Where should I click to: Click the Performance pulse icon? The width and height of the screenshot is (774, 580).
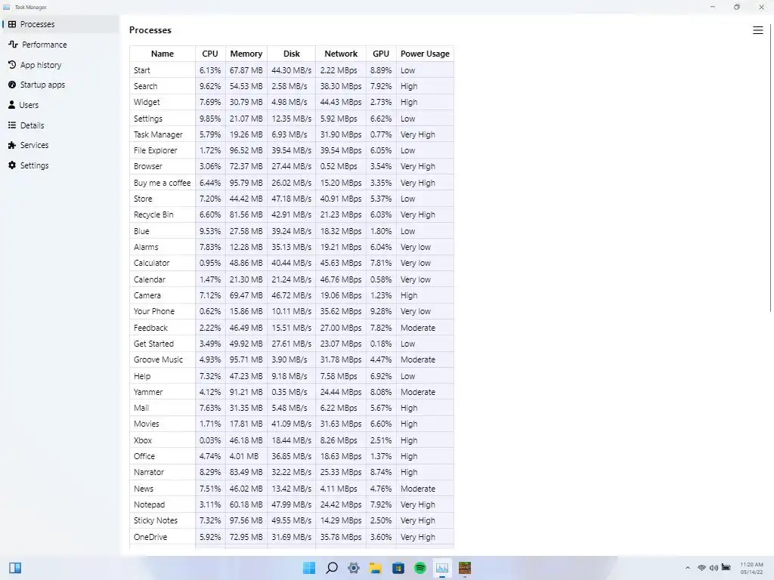coord(13,45)
